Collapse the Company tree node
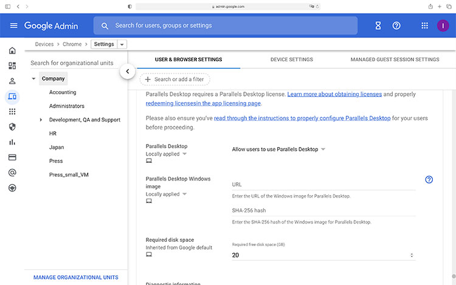This screenshot has width=456, height=285. [33, 78]
